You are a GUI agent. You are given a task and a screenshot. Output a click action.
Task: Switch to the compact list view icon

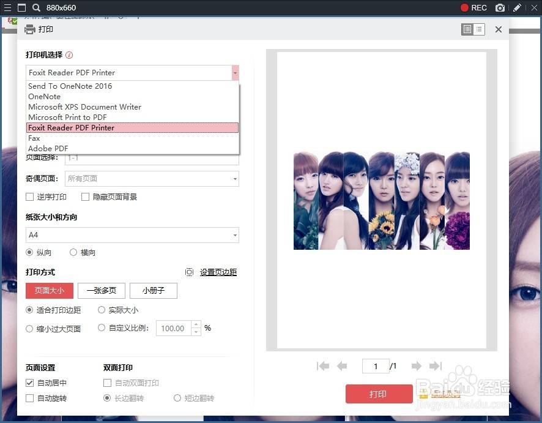pyautogui.click(x=479, y=29)
